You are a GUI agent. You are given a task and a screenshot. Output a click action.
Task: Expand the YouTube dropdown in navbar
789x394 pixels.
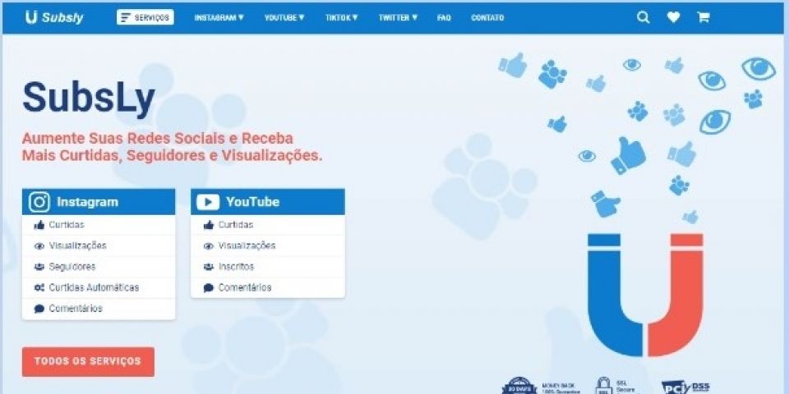point(284,17)
